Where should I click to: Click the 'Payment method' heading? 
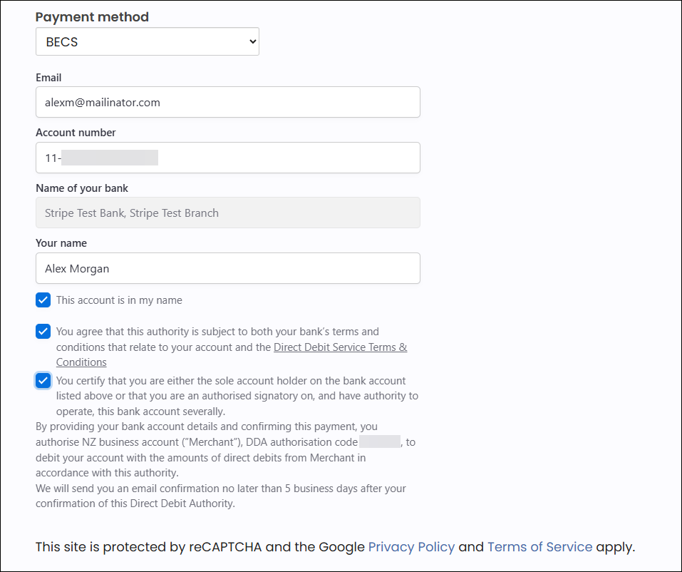(92, 17)
